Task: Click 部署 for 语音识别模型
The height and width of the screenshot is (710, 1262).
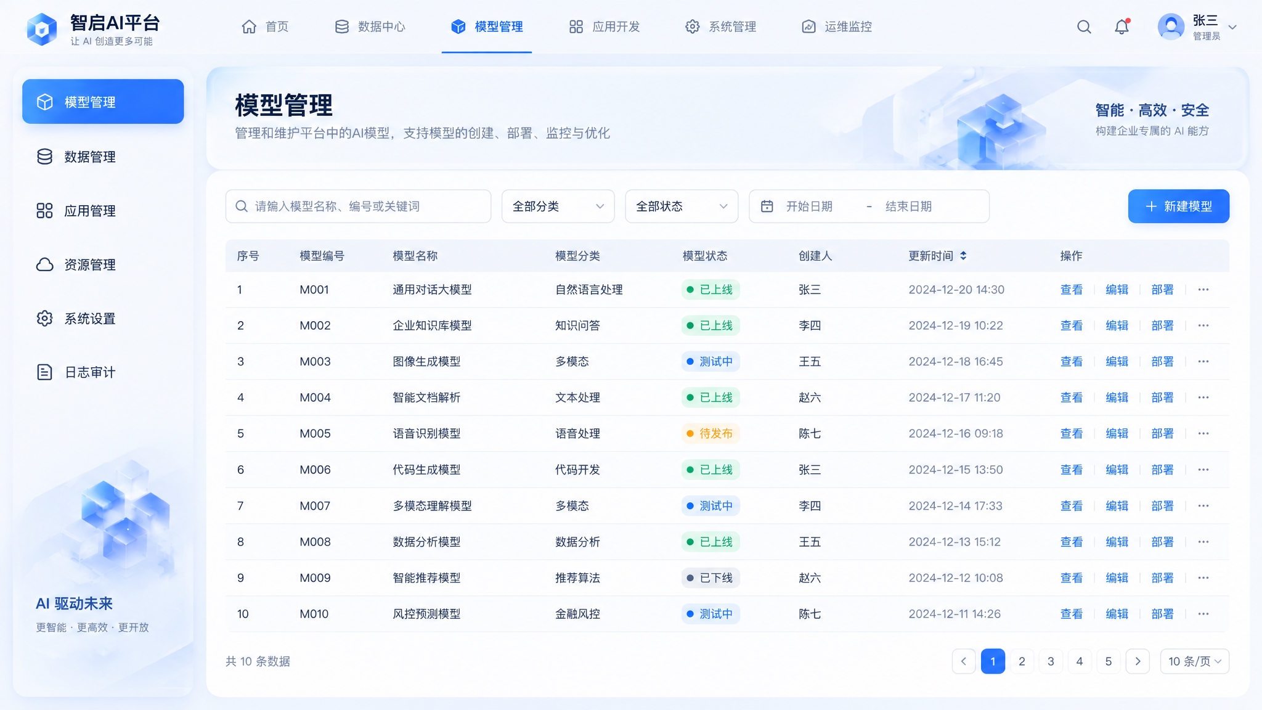Action: [x=1162, y=434]
